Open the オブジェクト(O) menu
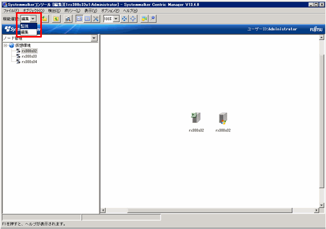Image resolution: width=326 pixels, height=229 pixels. [x=33, y=11]
